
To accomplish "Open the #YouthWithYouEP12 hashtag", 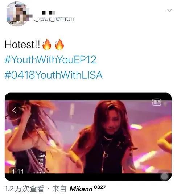I will coord(50,60).
